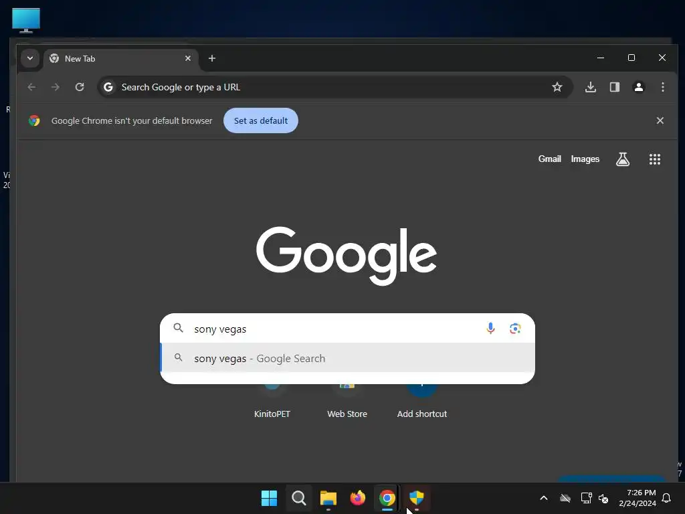Reload the page
The image size is (685, 514).
tap(80, 87)
